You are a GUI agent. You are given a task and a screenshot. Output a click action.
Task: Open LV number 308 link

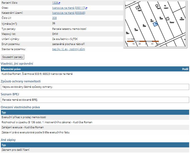54,18
